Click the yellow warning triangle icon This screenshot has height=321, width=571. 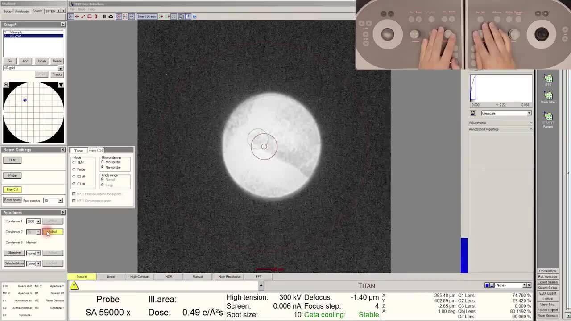(x=74, y=286)
